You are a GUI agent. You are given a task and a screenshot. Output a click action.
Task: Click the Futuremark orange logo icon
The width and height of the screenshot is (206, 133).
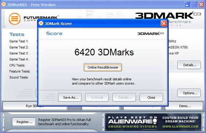(15, 19)
